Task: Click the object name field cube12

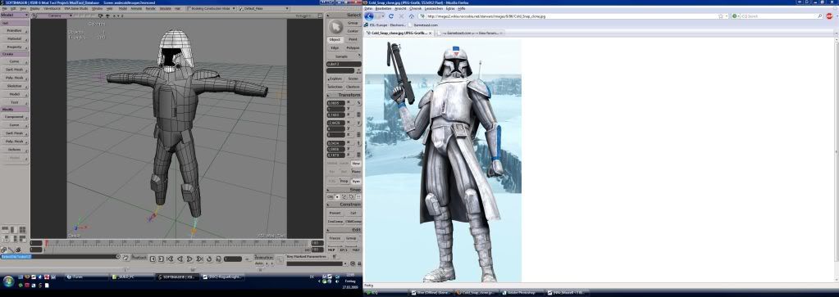Action: 344,64
